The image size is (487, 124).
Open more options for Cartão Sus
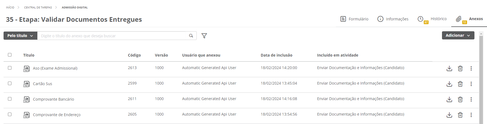pyautogui.click(x=471, y=84)
